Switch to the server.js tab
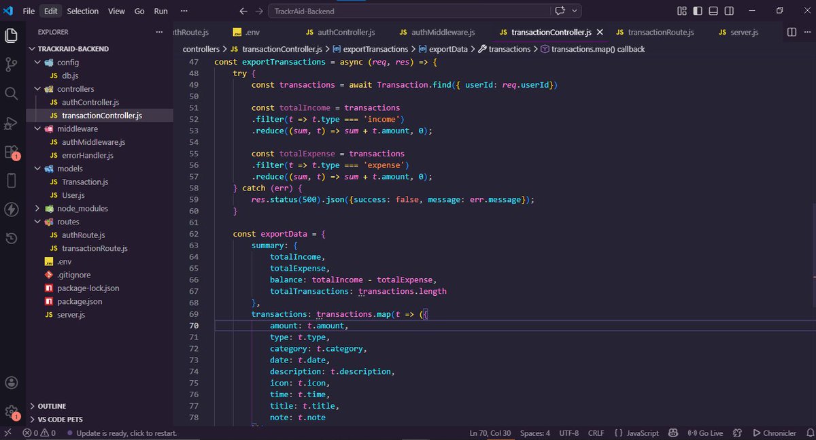816x440 pixels. tap(739, 32)
